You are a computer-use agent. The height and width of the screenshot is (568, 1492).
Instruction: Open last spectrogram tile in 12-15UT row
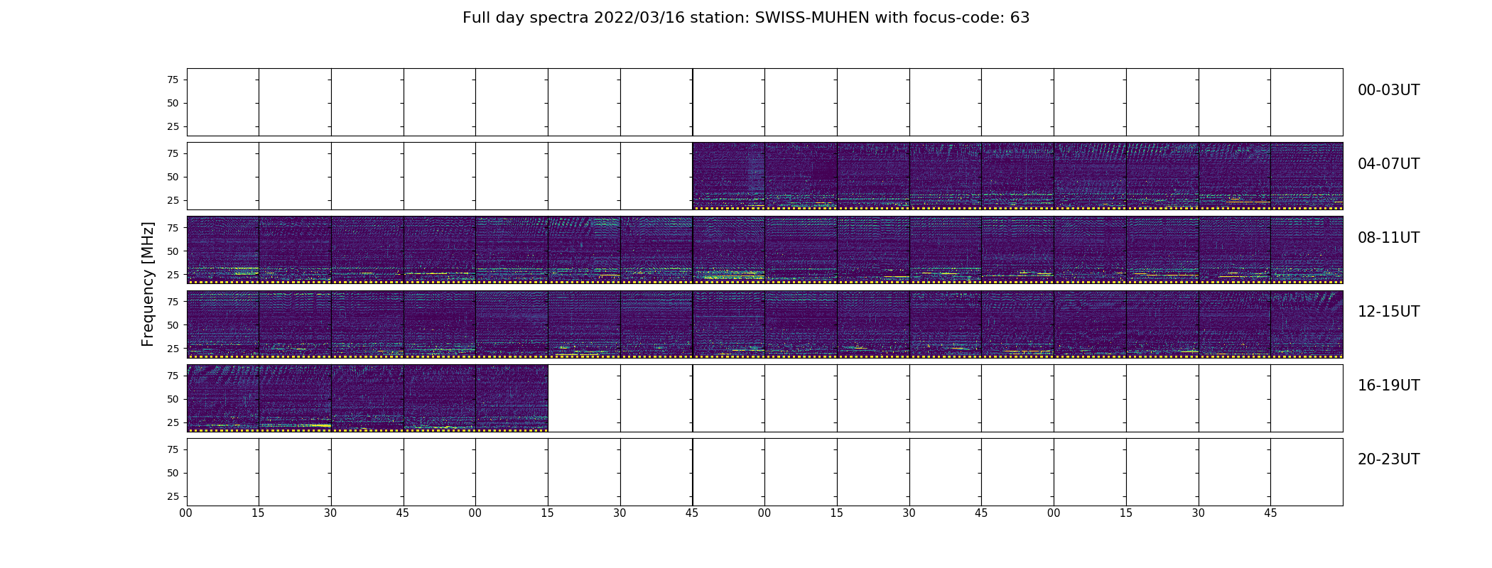tap(1307, 324)
